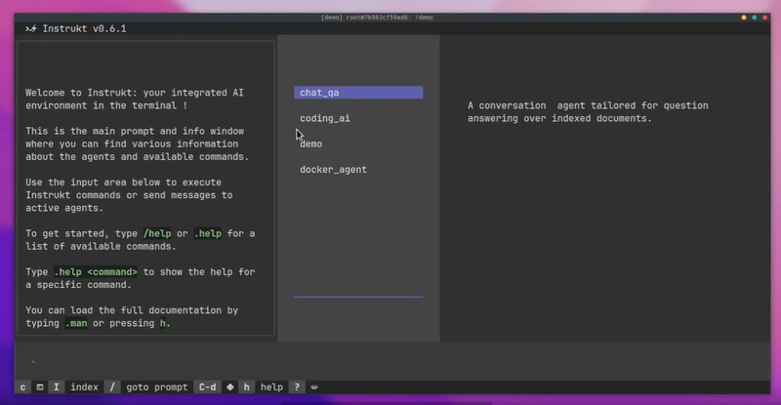Click the console icon after the c key

pyautogui.click(x=40, y=387)
